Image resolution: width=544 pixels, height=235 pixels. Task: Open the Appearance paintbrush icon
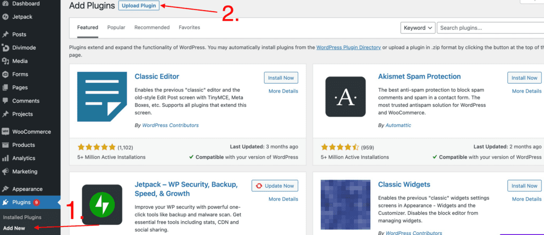(x=5, y=189)
